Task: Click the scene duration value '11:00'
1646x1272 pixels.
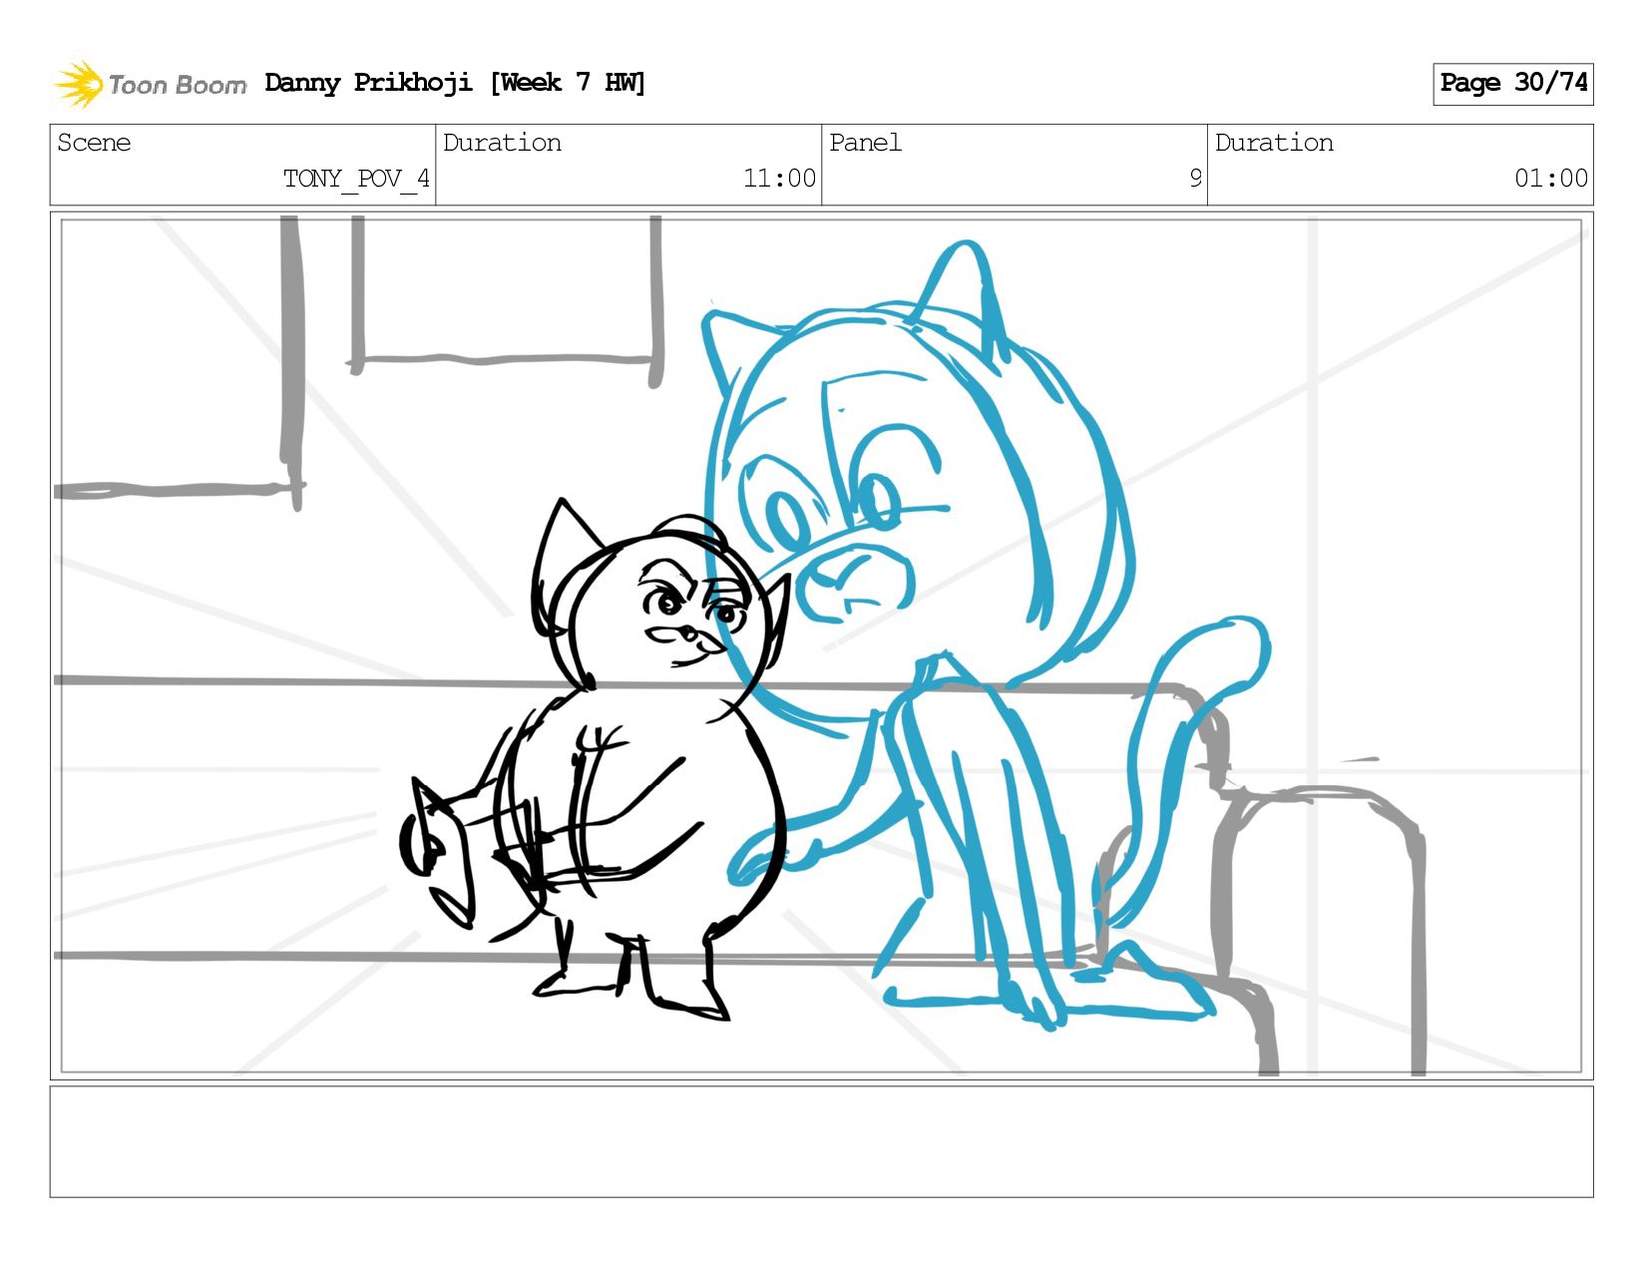Action: click(779, 179)
